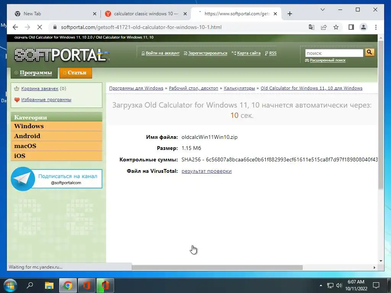Click the Chrome taskbar icon

click(68, 285)
